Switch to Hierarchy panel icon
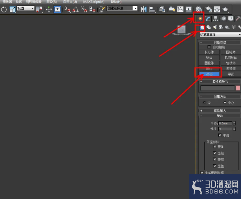Image resolution: width=241 pixels, height=199 pixels. pyautogui.click(x=216, y=19)
